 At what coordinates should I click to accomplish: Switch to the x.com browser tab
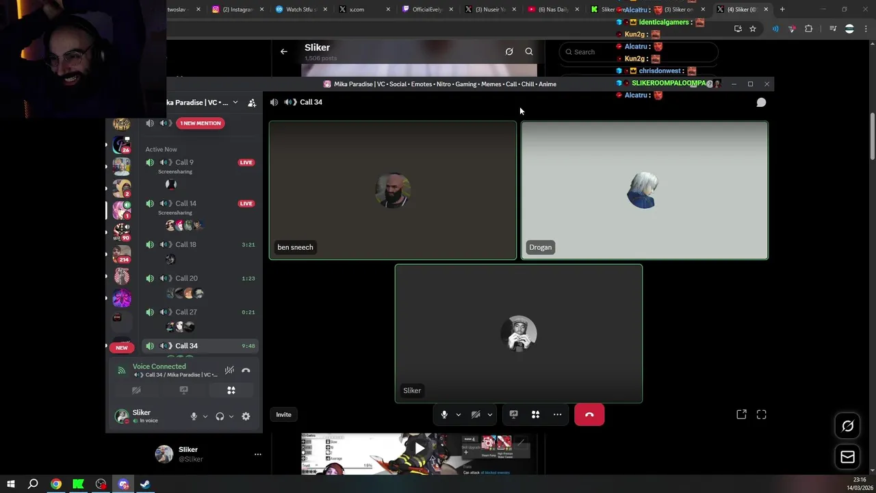(363, 10)
